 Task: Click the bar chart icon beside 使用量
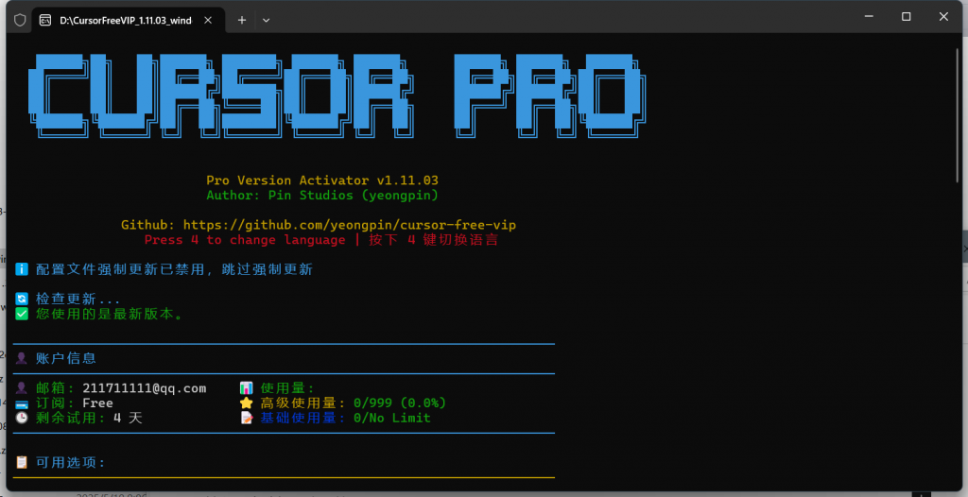click(x=247, y=387)
